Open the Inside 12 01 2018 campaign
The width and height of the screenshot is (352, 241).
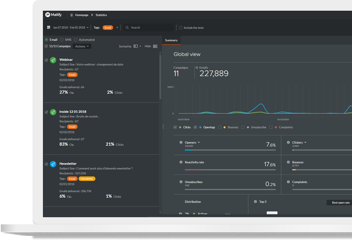[73, 111]
